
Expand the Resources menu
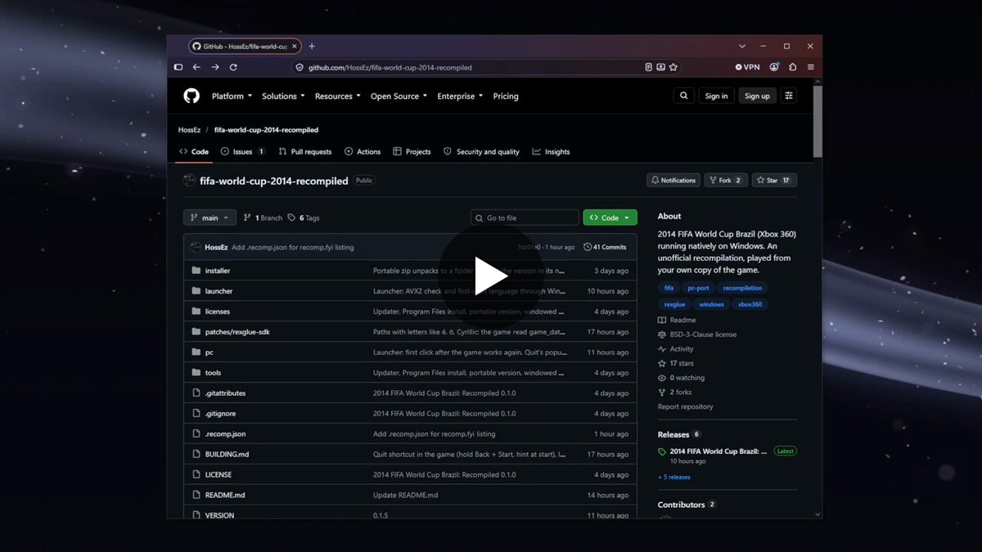338,96
